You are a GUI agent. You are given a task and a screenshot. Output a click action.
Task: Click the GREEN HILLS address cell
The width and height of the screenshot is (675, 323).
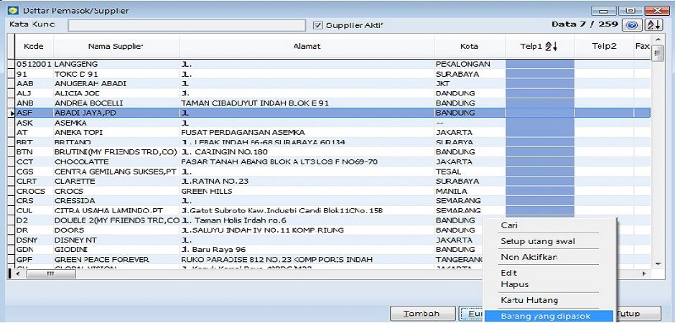point(307,191)
